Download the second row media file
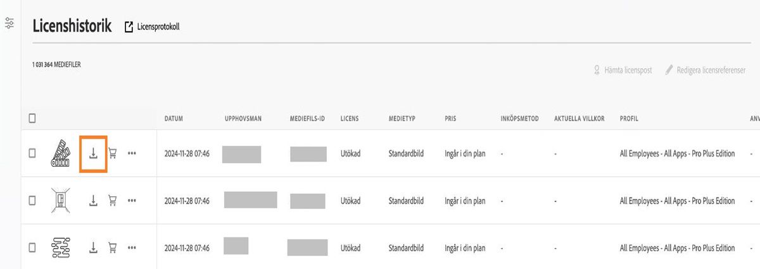This screenshot has height=269, width=760. tap(93, 201)
